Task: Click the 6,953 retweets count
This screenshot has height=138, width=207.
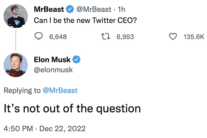Action: (125, 36)
